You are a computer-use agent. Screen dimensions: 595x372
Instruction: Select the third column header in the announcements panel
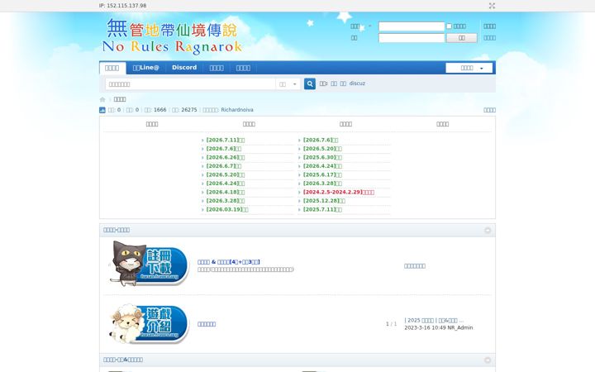[345, 124]
